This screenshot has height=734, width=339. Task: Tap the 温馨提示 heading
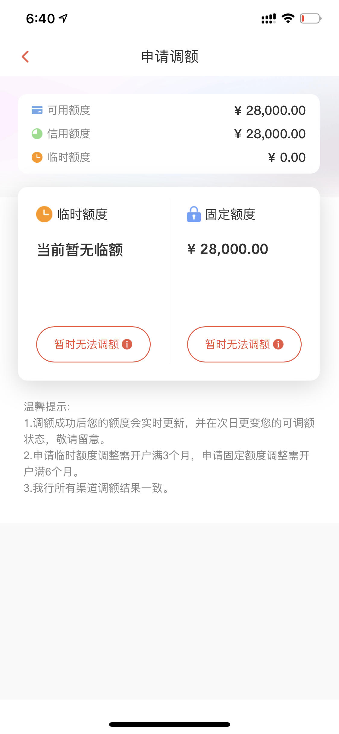[47, 407]
